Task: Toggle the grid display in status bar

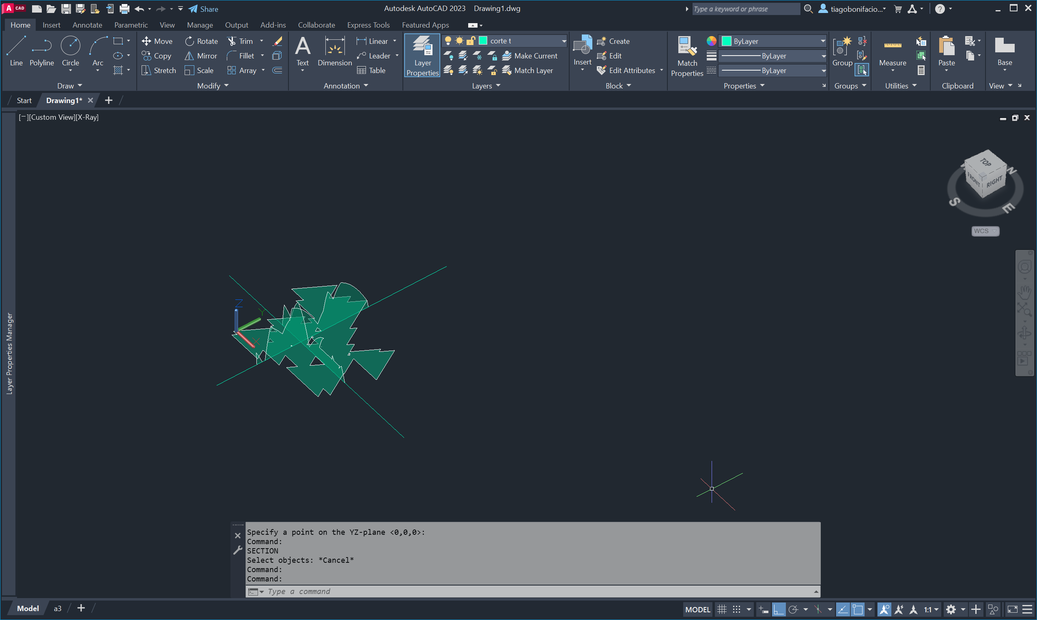Action: pos(722,609)
